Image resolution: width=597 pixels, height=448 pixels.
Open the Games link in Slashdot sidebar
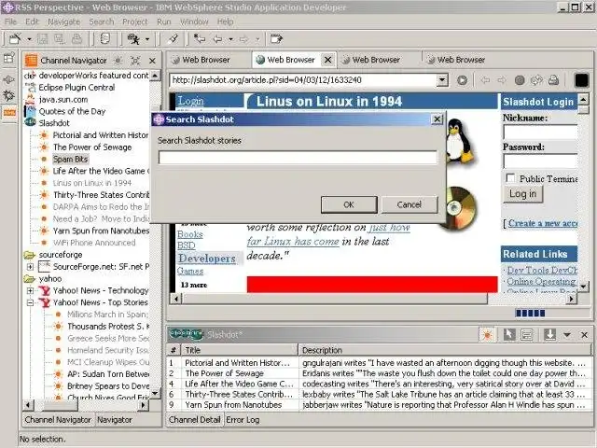click(x=190, y=271)
